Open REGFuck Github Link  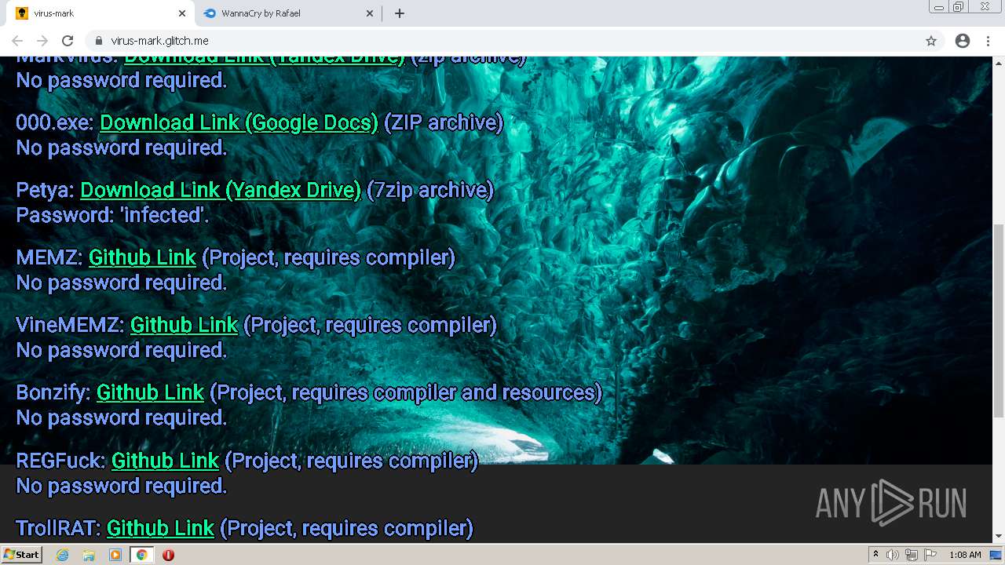[x=165, y=461]
